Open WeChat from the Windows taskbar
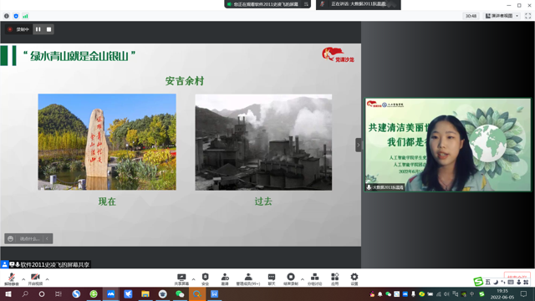 point(180,294)
